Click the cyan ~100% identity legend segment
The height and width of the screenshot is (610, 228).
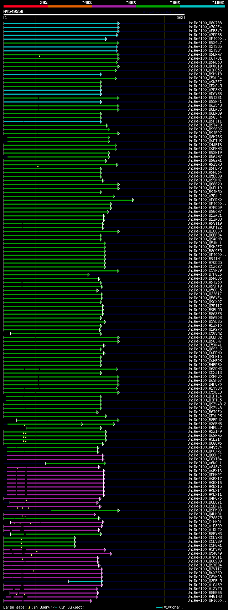point(202,6)
